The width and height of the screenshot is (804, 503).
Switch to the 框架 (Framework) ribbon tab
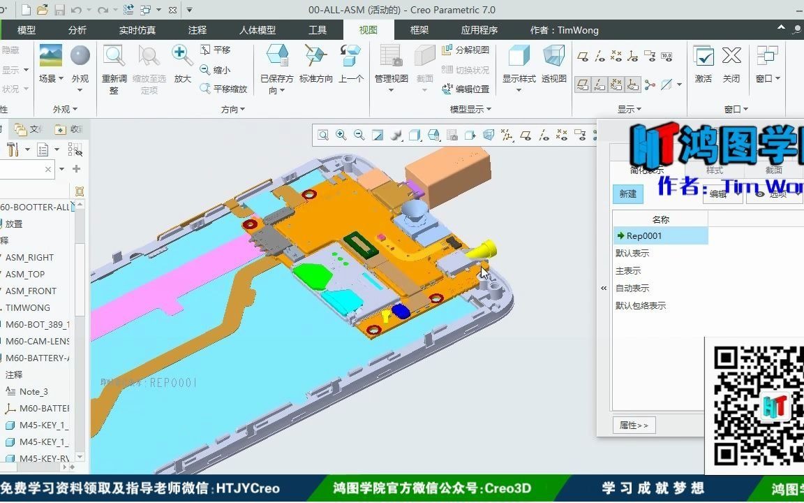(x=419, y=30)
